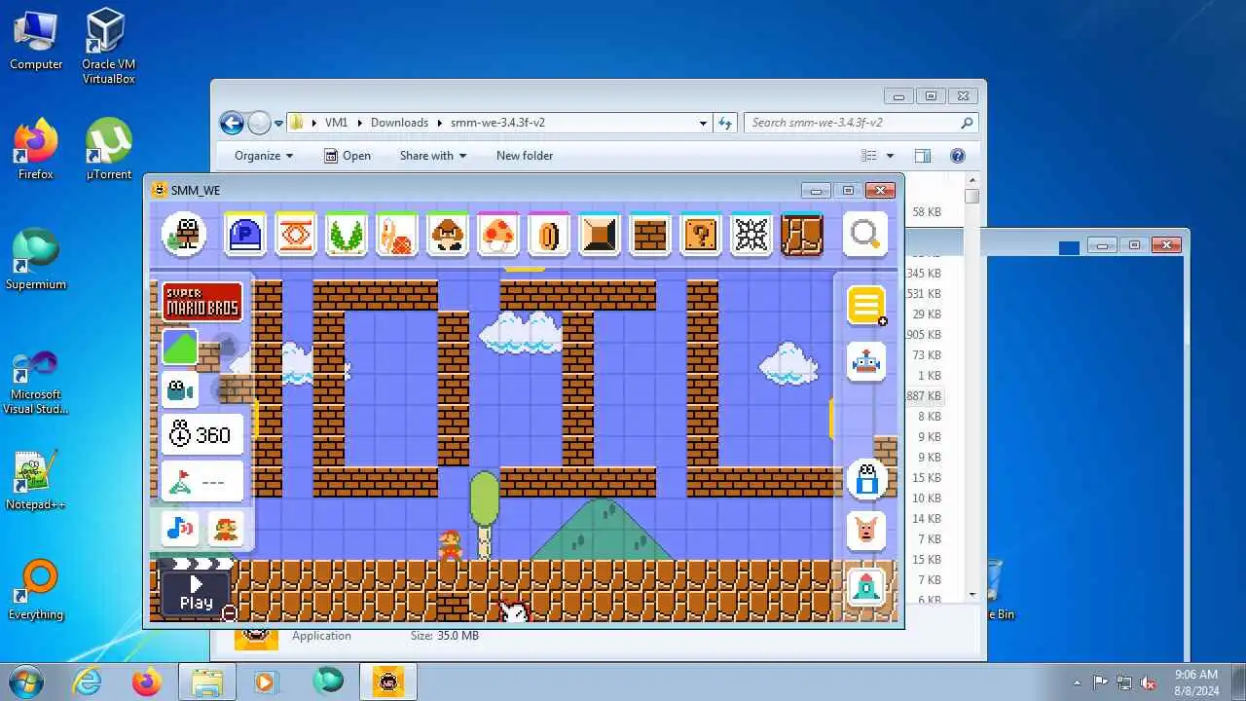Open Explorer help question mark

[x=957, y=156]
